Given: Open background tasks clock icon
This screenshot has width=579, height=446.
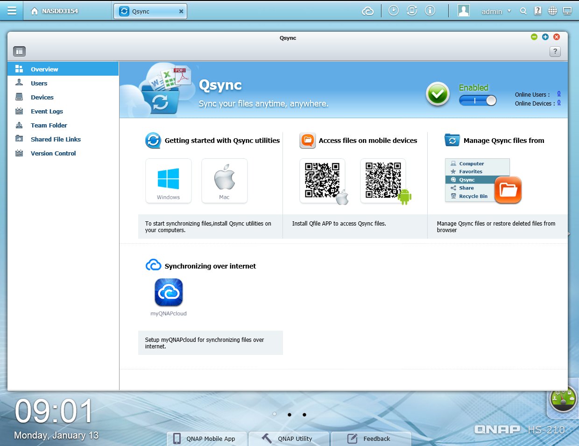Looking at the screenshot, I should pyautogui.click(x=394, y=10).
